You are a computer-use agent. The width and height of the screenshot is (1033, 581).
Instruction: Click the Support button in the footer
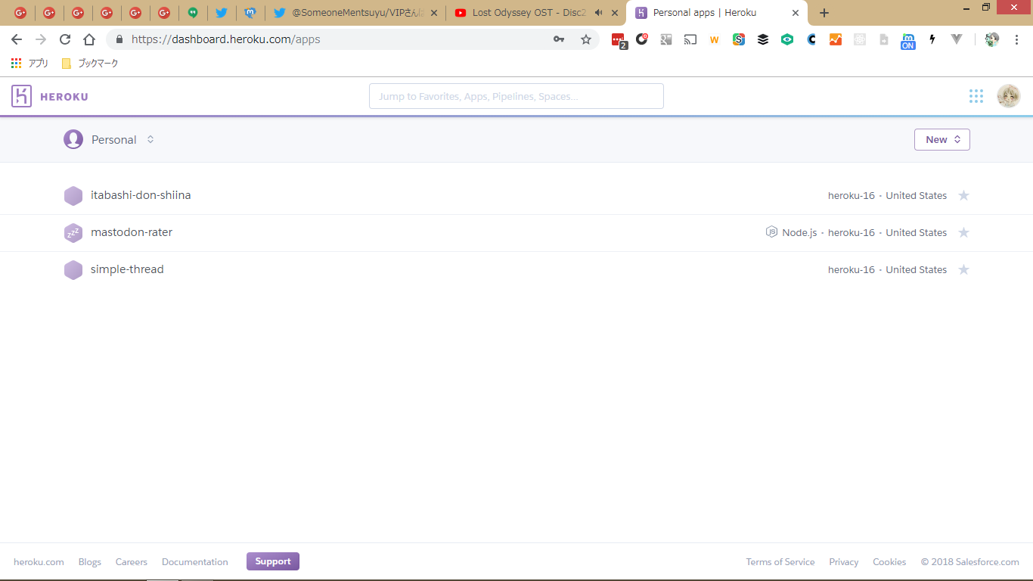pyautogui.click(x=273, y=561)
